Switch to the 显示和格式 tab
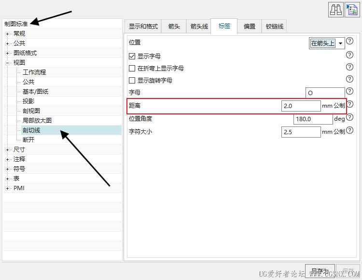 143,27
